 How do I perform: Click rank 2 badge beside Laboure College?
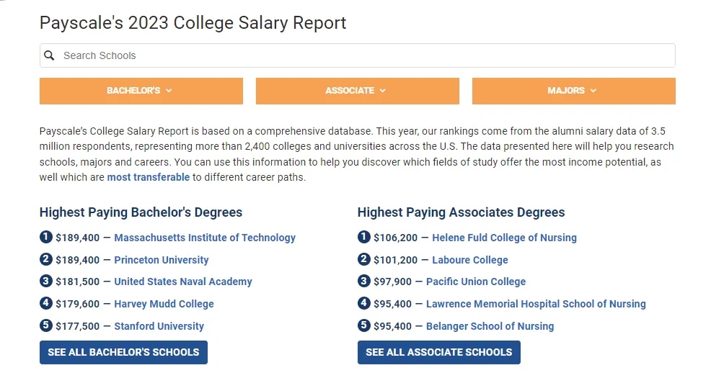pos(364,260)
